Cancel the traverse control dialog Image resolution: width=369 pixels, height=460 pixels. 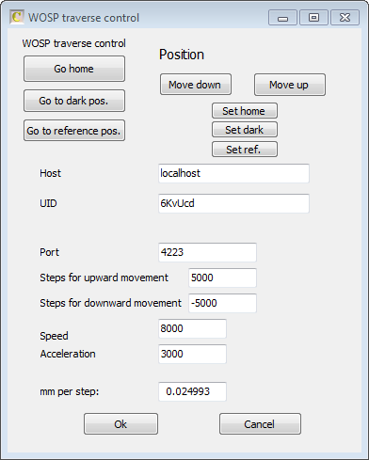click(x=260, y=424)
